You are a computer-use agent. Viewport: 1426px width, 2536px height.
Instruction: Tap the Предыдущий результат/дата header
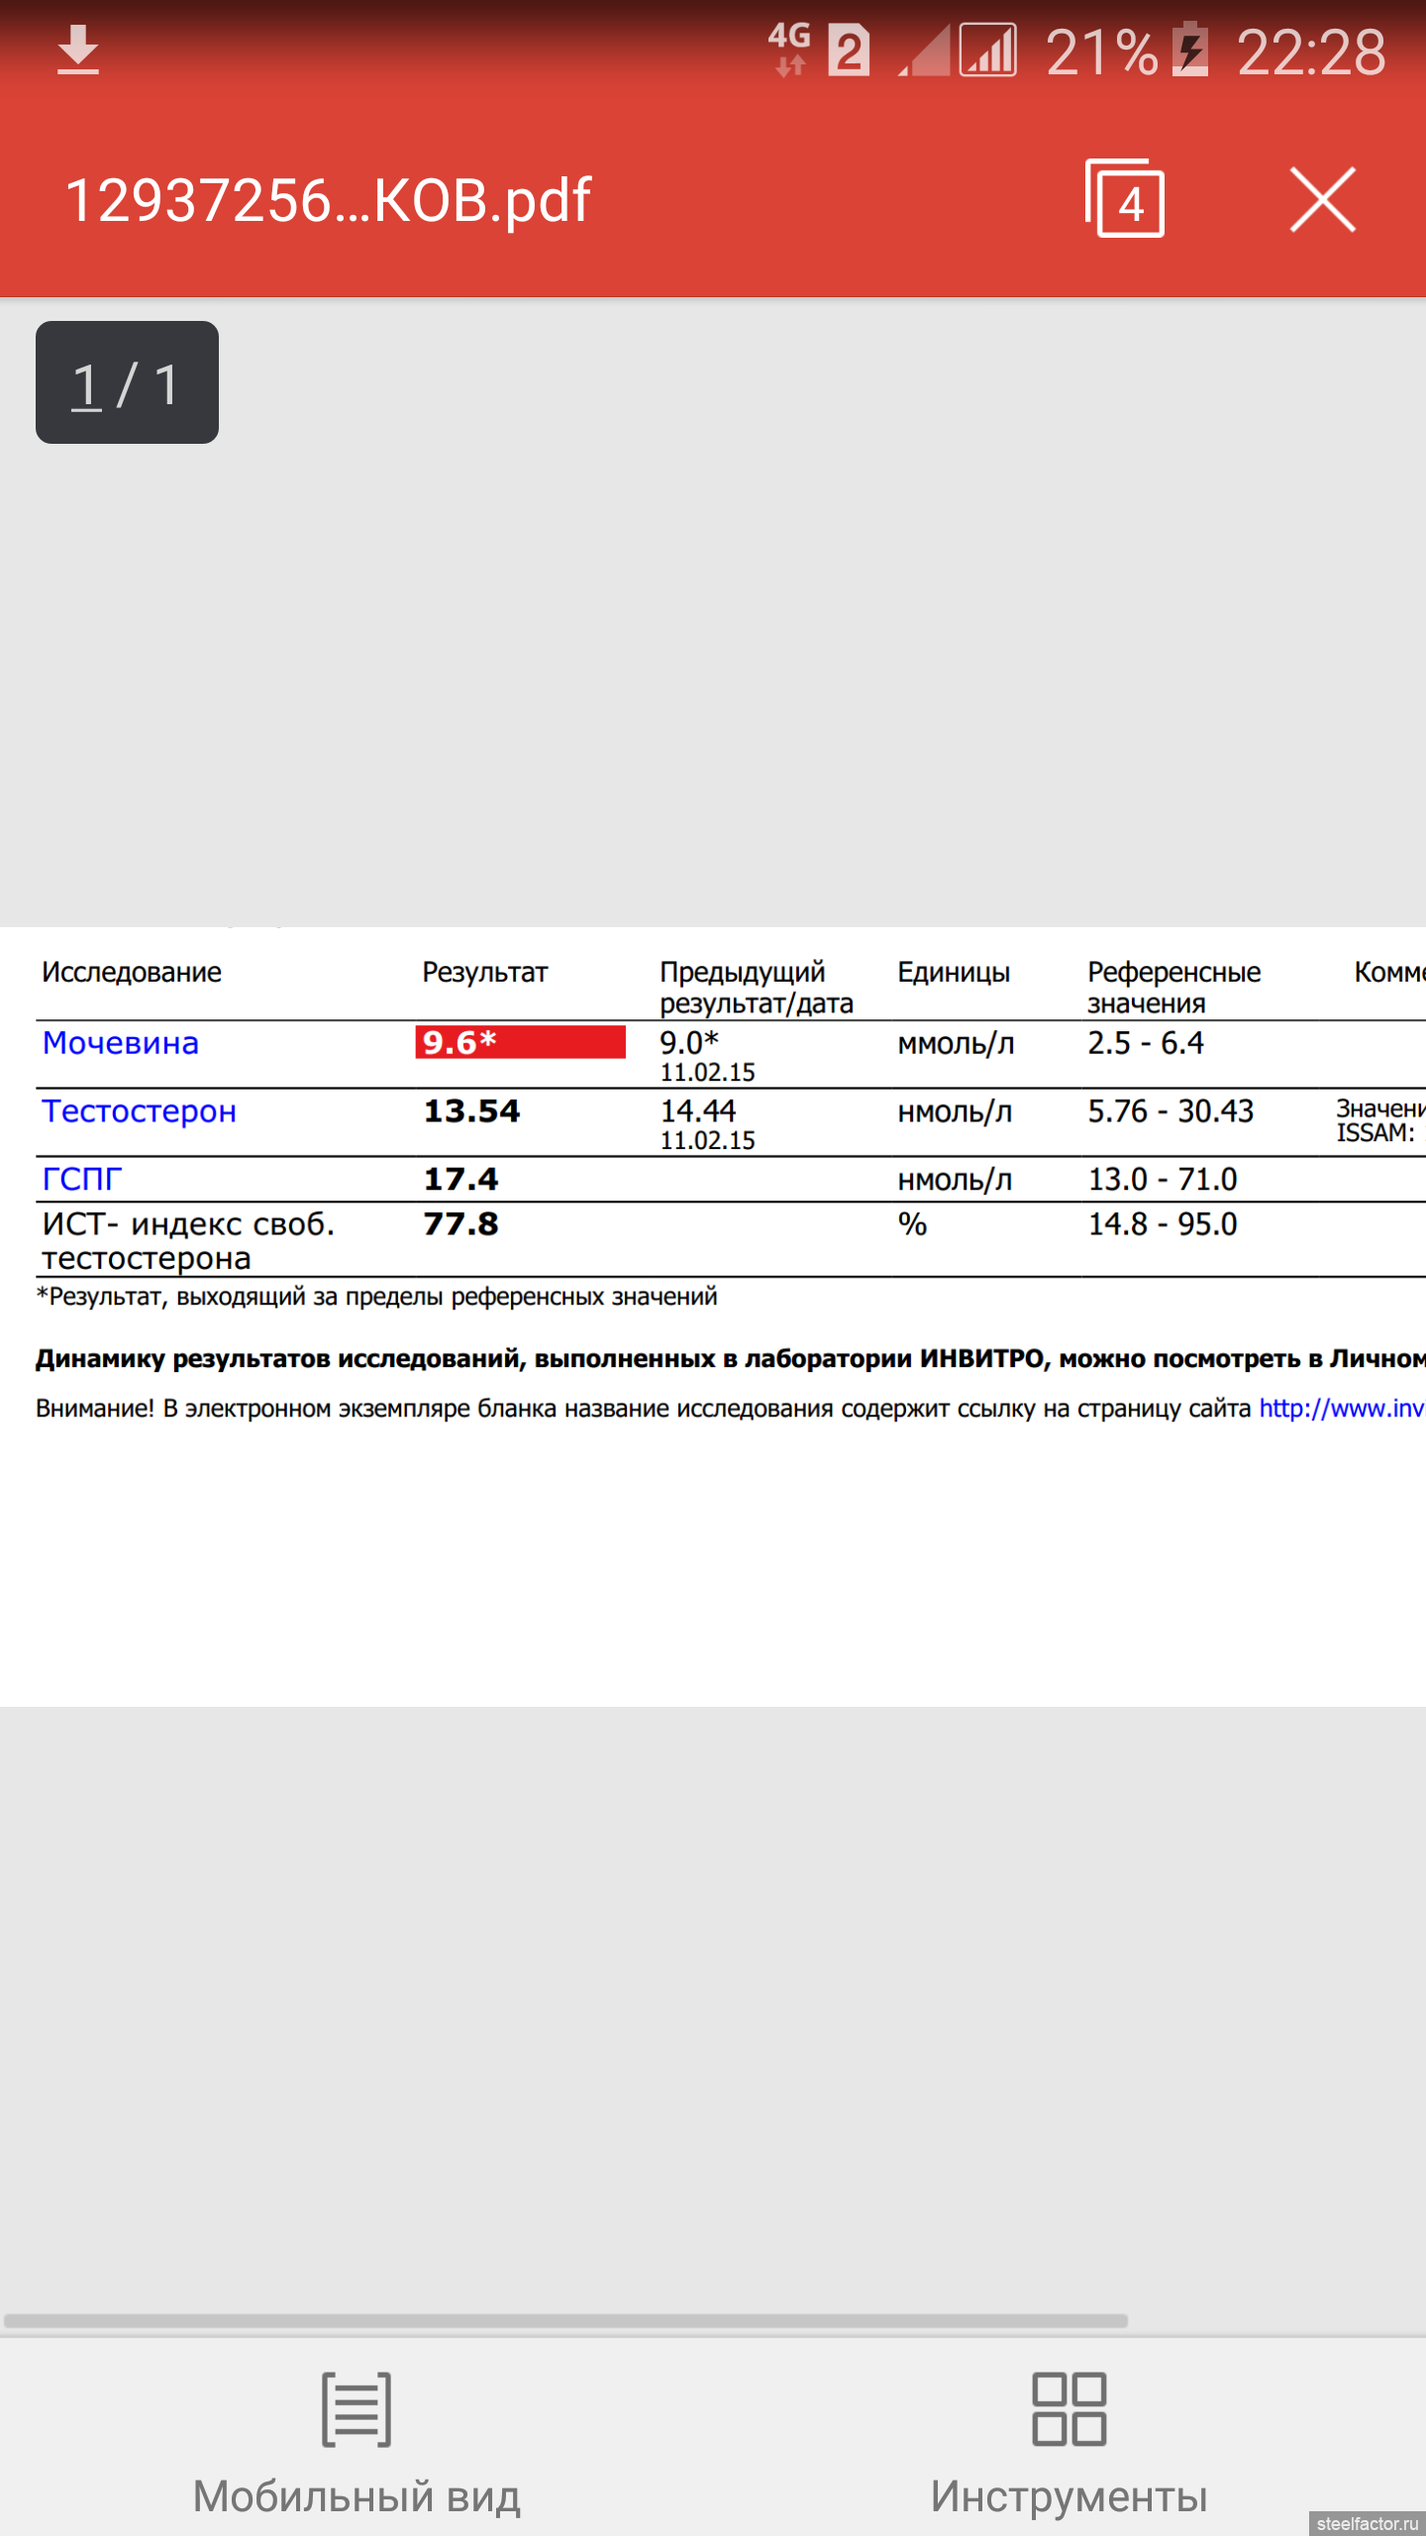(x=757, y=987)
